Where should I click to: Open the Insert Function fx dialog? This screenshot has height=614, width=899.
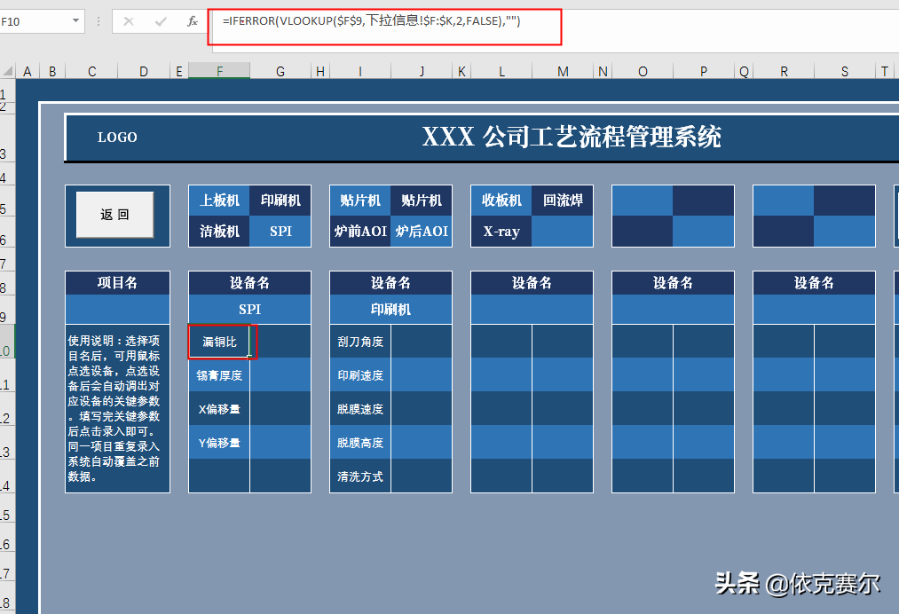tap(193, 21)
